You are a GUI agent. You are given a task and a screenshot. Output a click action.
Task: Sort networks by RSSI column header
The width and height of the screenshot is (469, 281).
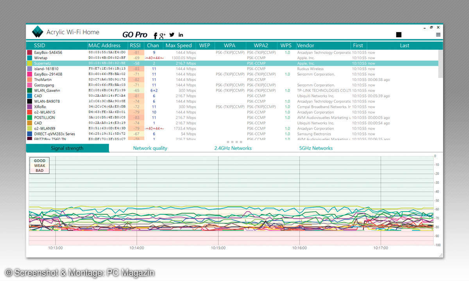pyautogui.click(x=135, y=45)
